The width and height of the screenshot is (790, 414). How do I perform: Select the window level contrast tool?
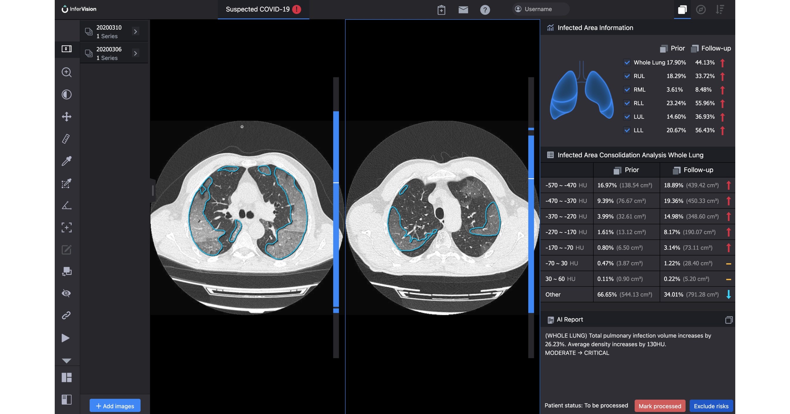pos(66,95)
